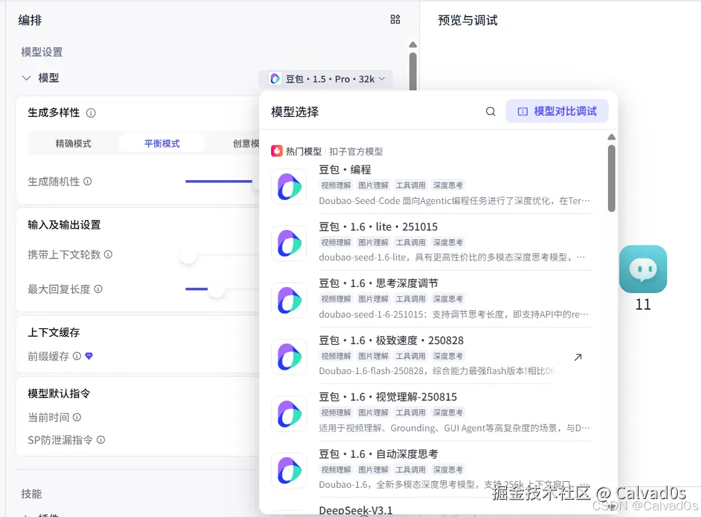Viewport: 701px width, 517px height.
Task: Click the 技能 section label
Action: coord(31,494)
